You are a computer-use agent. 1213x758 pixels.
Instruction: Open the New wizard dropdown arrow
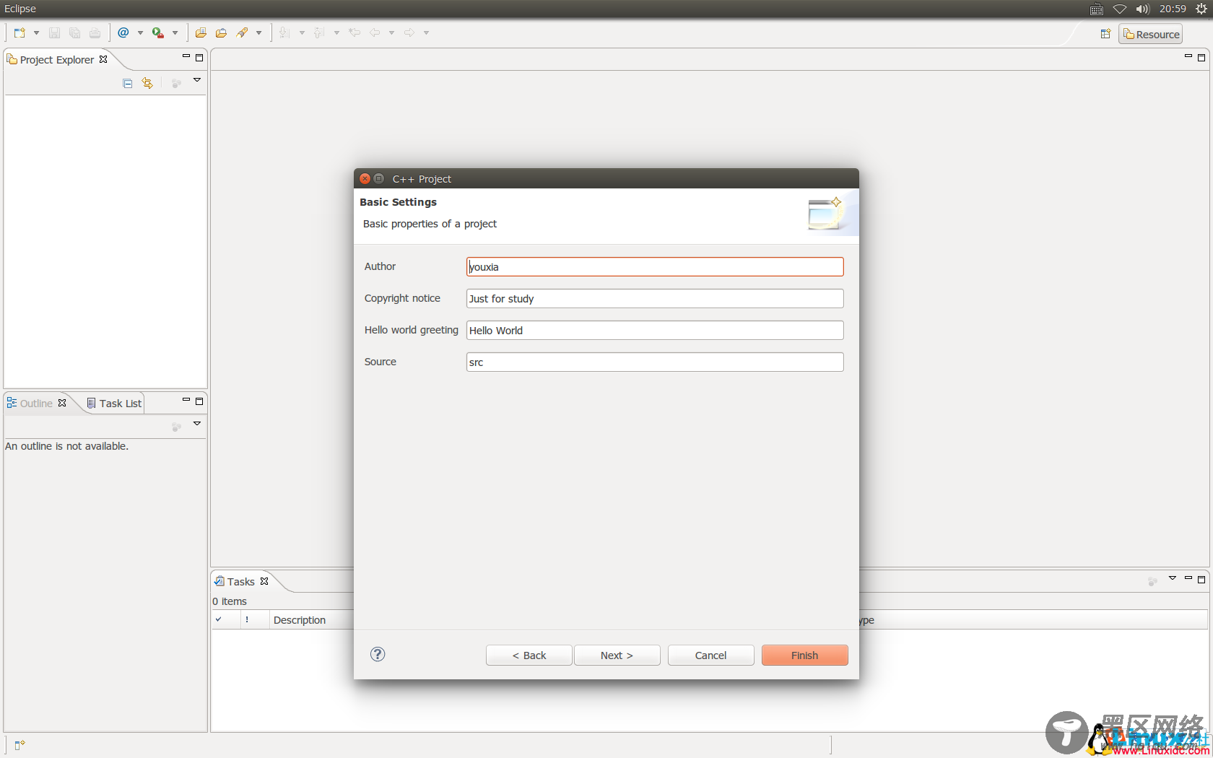click(x=36, y=33)
